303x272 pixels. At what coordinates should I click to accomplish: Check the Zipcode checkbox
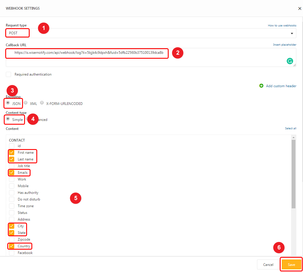pos(12,239)
